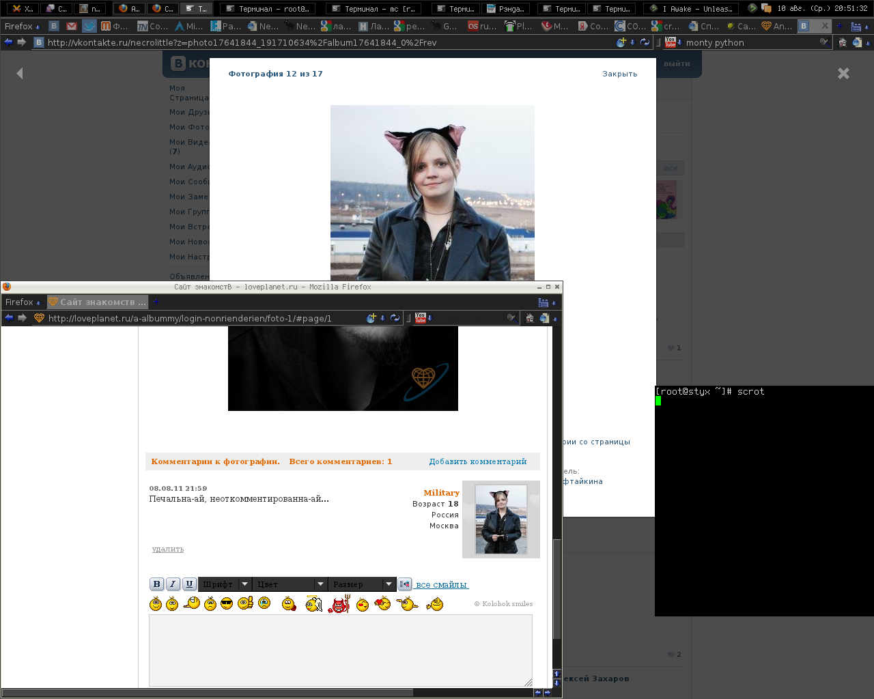Open the Firefox menu in loveplanet window

point(22,302)
